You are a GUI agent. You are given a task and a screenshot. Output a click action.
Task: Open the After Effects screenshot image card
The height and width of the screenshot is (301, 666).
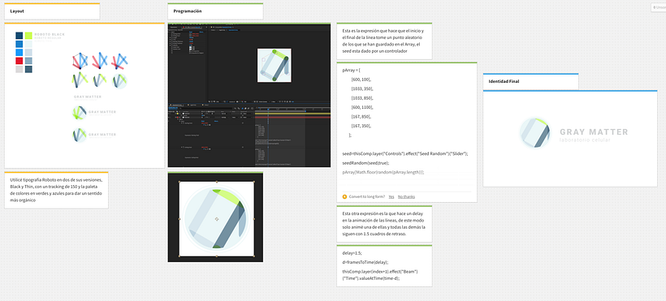click(x=249, y=95)
